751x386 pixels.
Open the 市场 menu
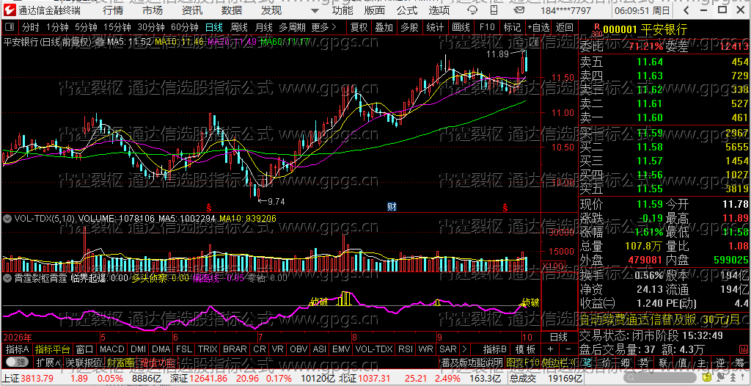153,10
